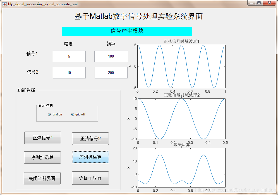The image size is (278, 195).
Task: Close current interface via 关闭当前界面
Action: click(x=42, y=178)
